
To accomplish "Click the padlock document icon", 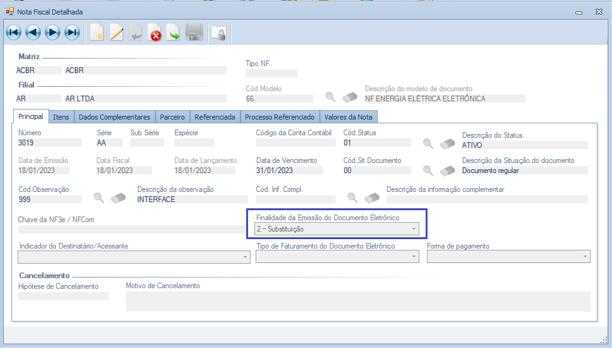I will click(219, 33).
